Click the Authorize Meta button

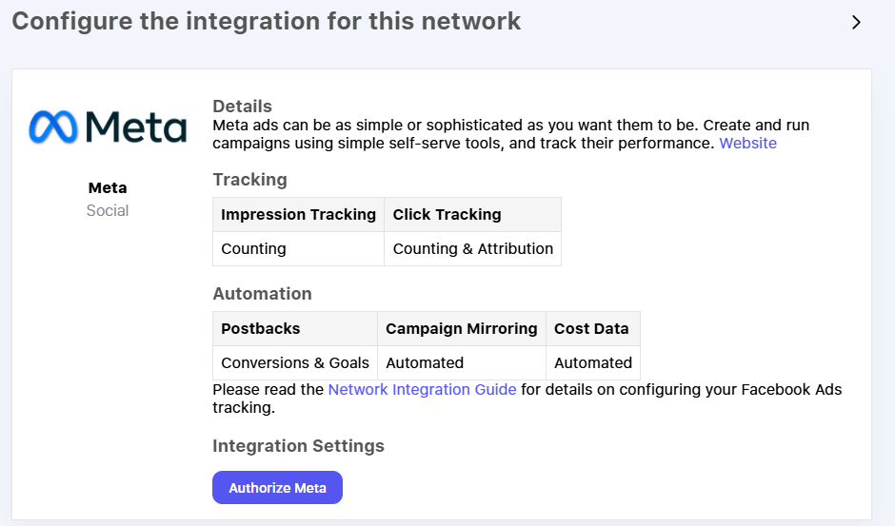(277, 488)
